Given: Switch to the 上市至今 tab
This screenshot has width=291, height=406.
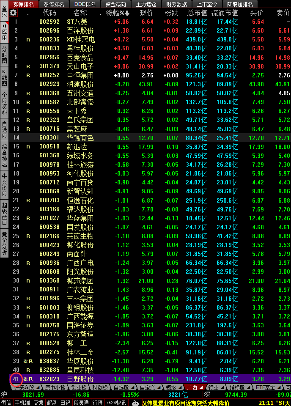Looking at the screenshot, I should tap(207, 4).
